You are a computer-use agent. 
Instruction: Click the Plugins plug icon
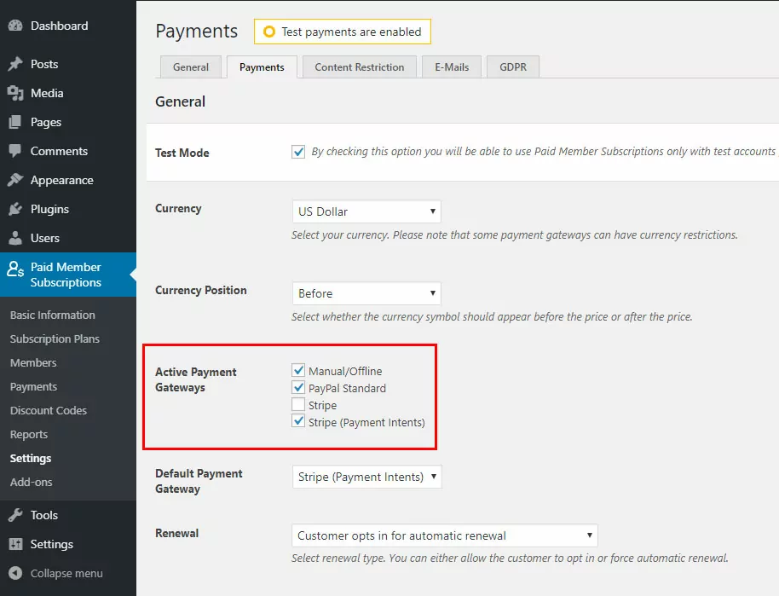(x=15, y=209)
